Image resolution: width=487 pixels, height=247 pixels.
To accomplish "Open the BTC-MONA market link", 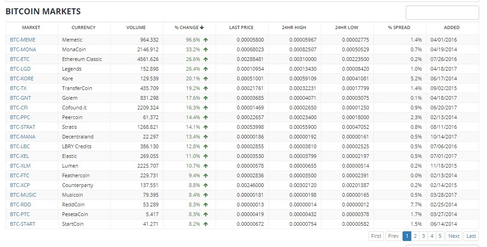I will (23, 49).
